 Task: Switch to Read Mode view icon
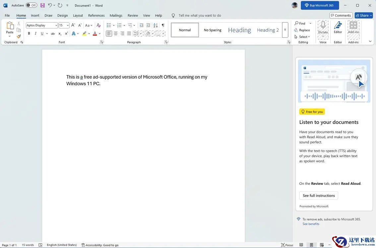(301, 245)
